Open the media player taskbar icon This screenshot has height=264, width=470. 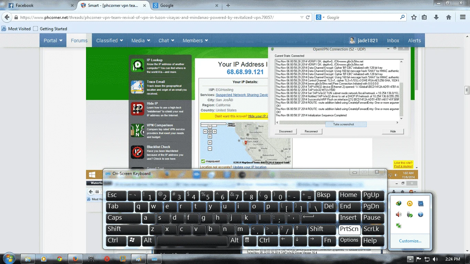(x=44, y=259)
